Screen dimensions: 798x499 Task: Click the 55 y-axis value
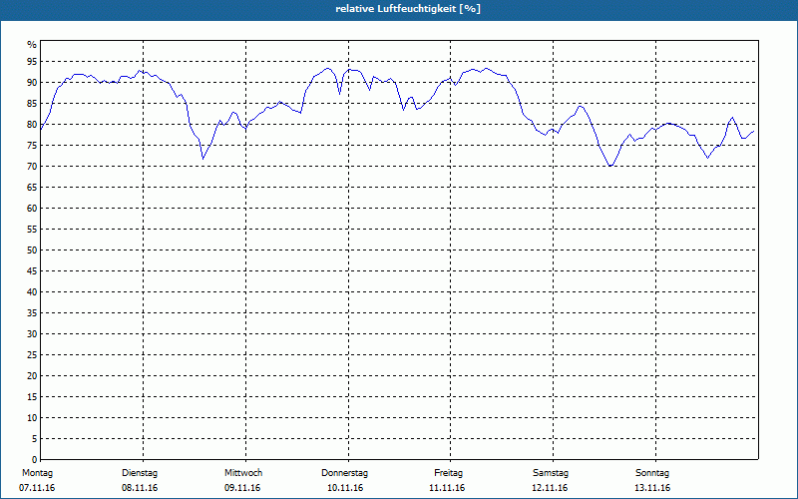pos(32,230)
